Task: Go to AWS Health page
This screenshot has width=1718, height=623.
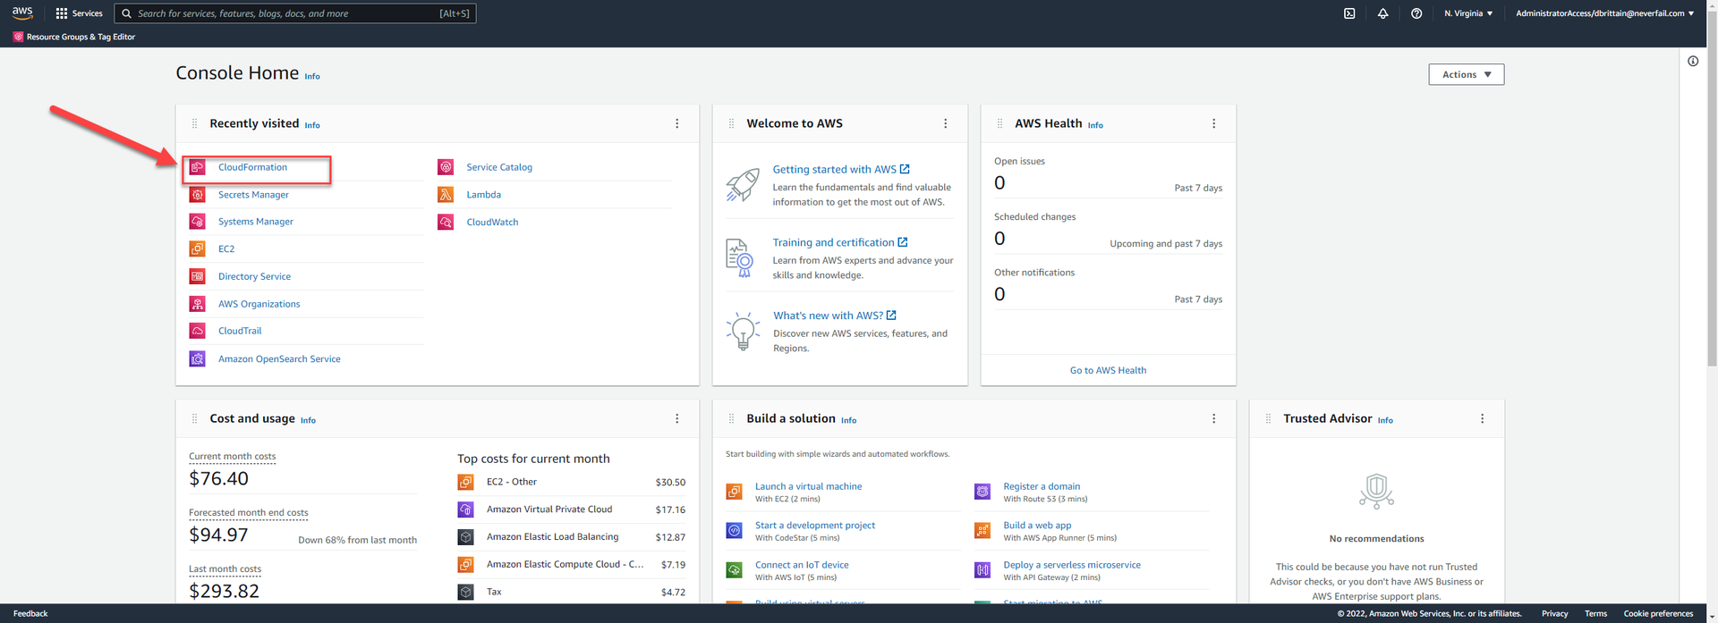Action: [x=1108, y=370]
